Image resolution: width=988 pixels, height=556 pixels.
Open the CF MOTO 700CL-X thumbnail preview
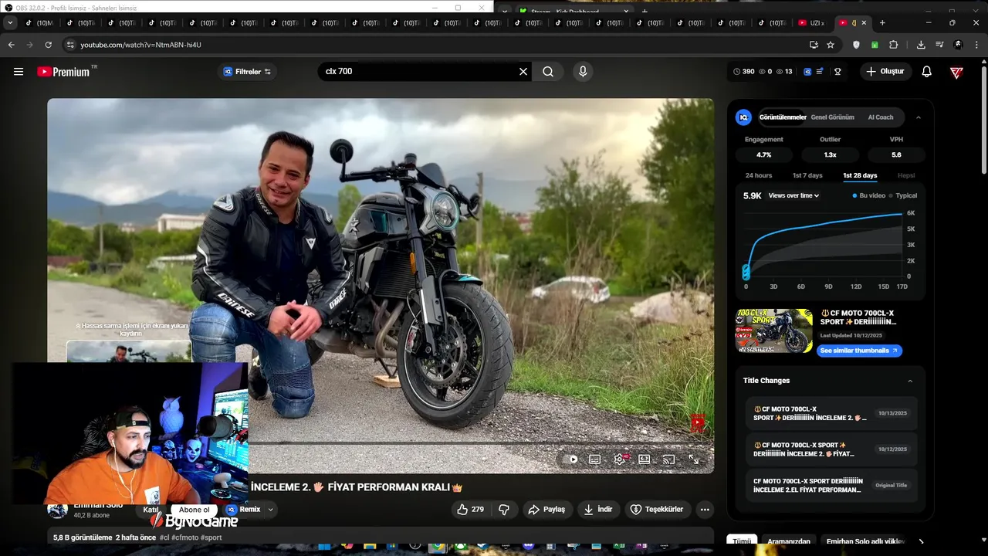[773, 331]
